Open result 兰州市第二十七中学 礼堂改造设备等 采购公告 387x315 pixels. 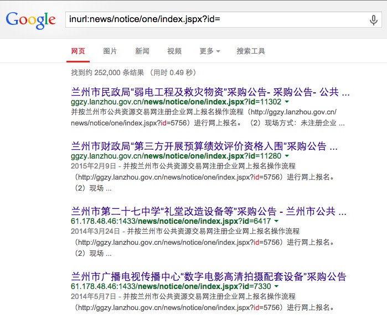point(209,212)
